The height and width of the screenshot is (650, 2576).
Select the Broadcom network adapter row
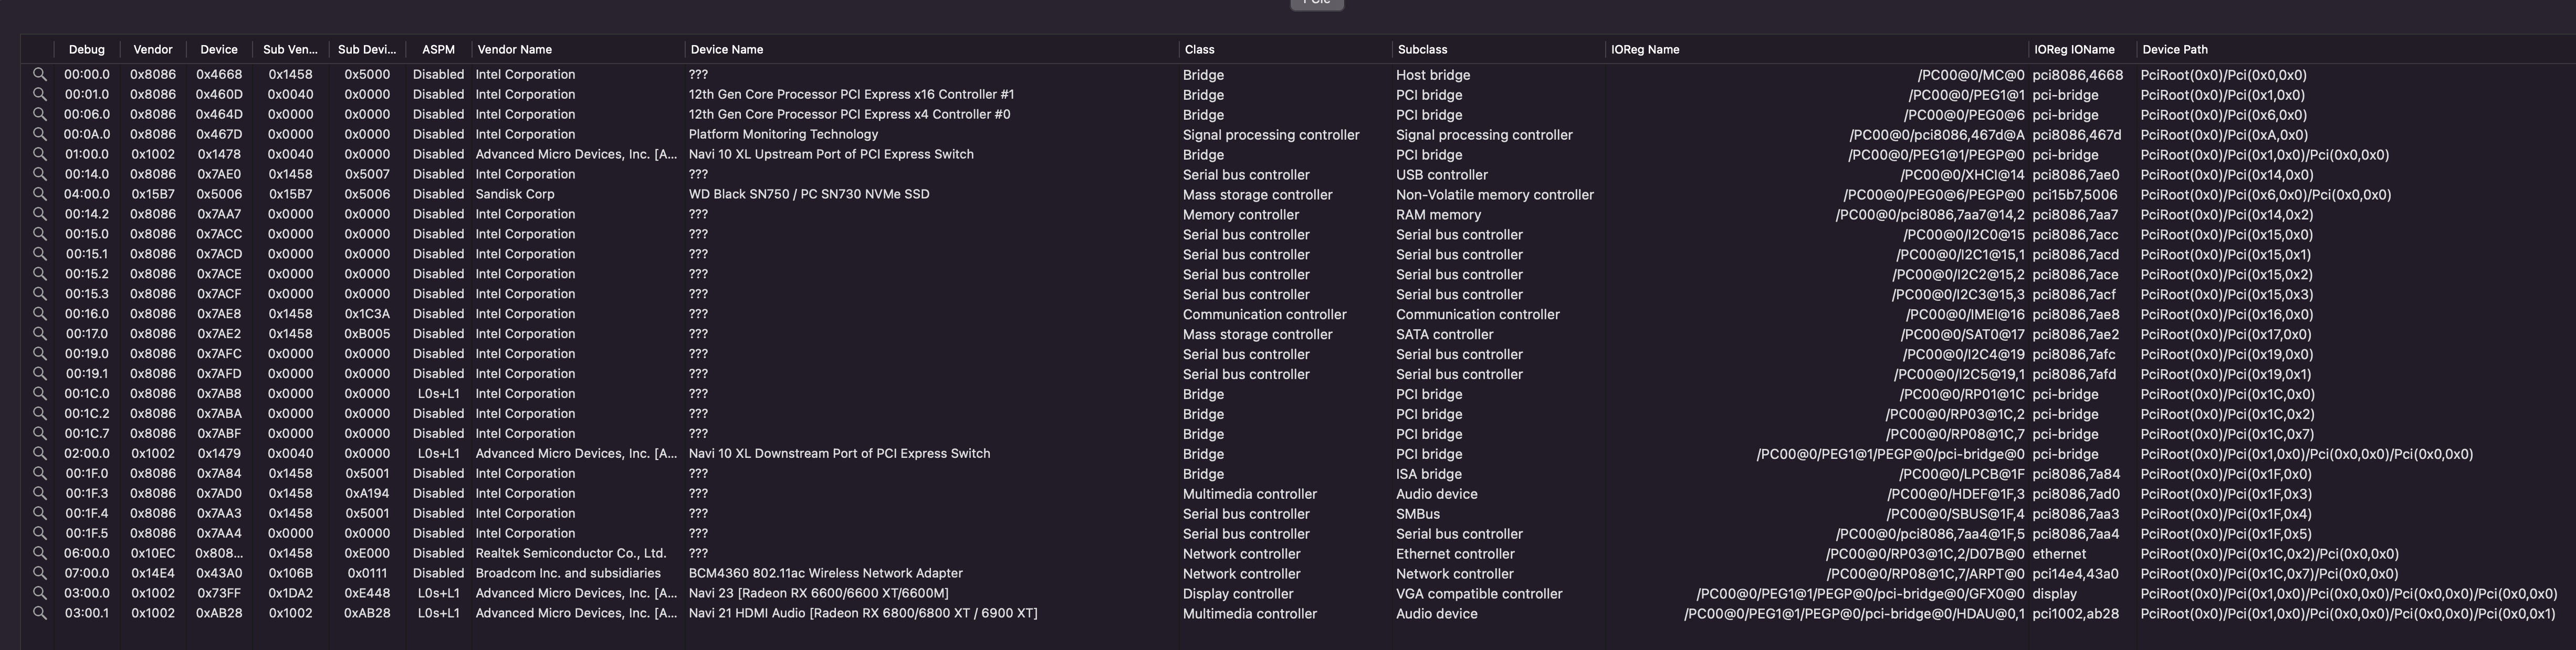[800, 573]
